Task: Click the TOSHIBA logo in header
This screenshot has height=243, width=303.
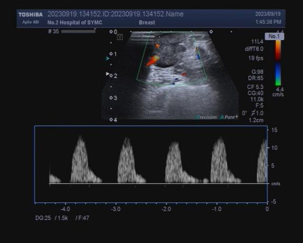Action: 31,15
